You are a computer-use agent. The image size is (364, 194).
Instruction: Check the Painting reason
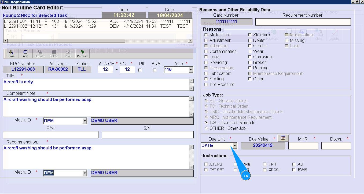pyautogui.click(x=250, y=68)
